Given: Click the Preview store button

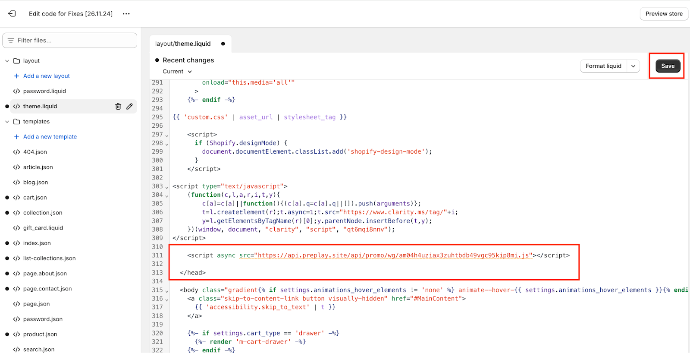Looking at the screenshot, I should [x=664, y=14].
